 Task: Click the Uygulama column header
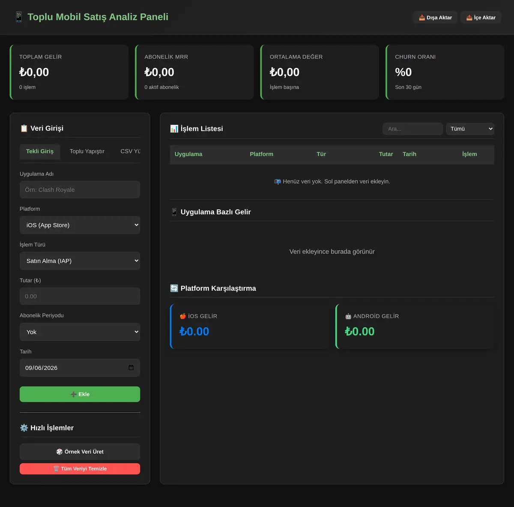pos(188,154)
